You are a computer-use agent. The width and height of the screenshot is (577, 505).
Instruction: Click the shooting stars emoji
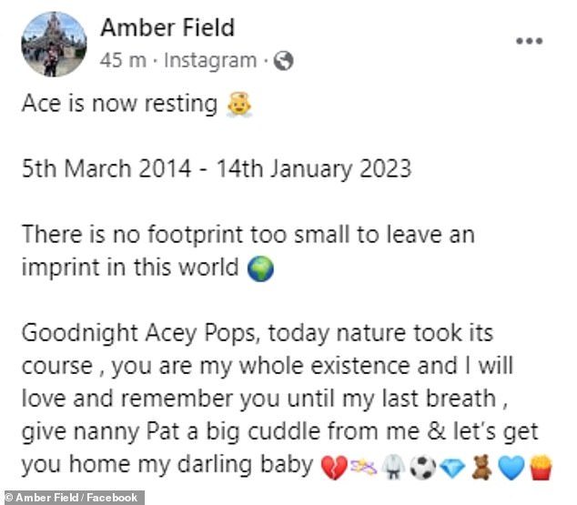[363, 467]
